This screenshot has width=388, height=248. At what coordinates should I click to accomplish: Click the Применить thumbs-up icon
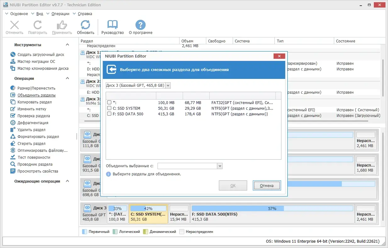pyautogui.click(x=62, y=25)
